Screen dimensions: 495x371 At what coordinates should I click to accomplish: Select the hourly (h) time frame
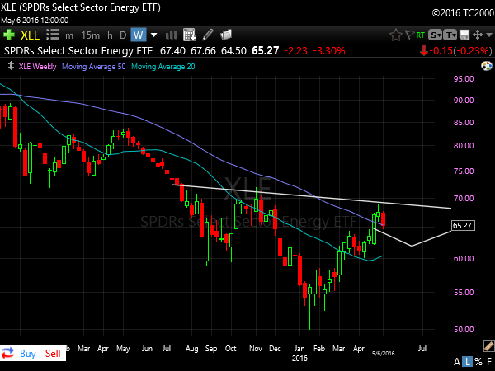[110, 35]
